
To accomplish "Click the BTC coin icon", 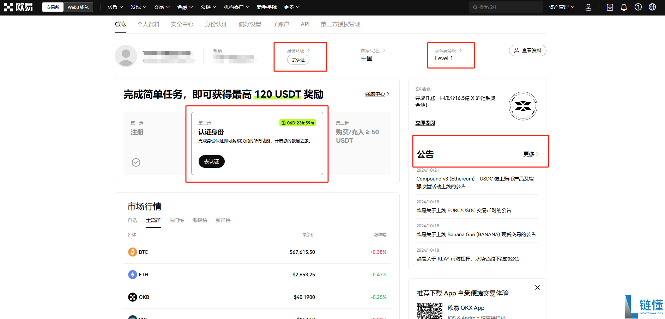I will pos(132,252).
